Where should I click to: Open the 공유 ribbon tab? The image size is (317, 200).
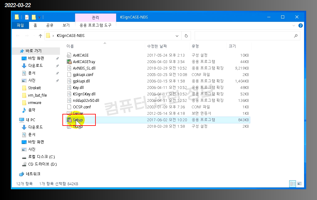click(x=49, y=25)
